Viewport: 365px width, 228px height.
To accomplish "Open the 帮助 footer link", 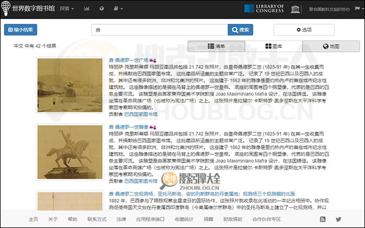I will [x=73, y=219].
